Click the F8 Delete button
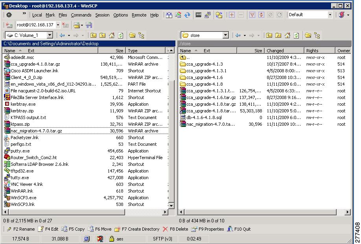Screen dimensions: 361x244 pos(175,229)
